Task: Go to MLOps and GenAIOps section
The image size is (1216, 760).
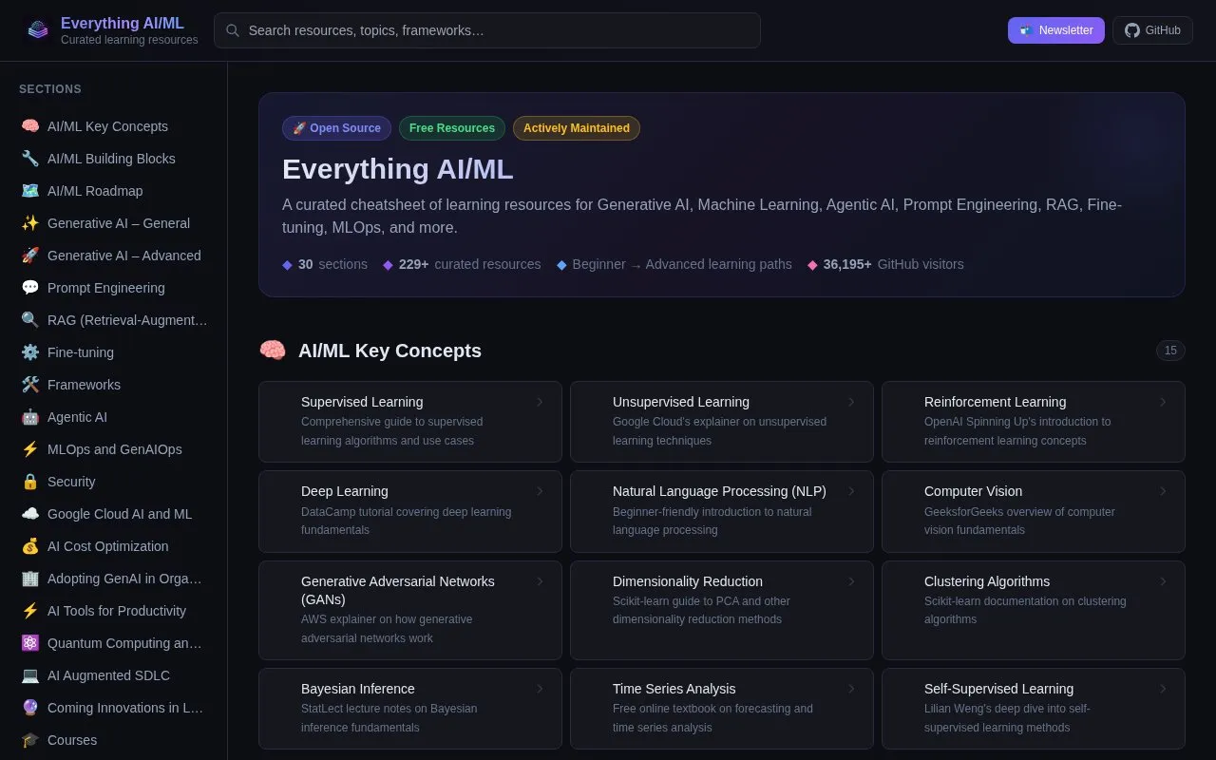Action: 114,449
